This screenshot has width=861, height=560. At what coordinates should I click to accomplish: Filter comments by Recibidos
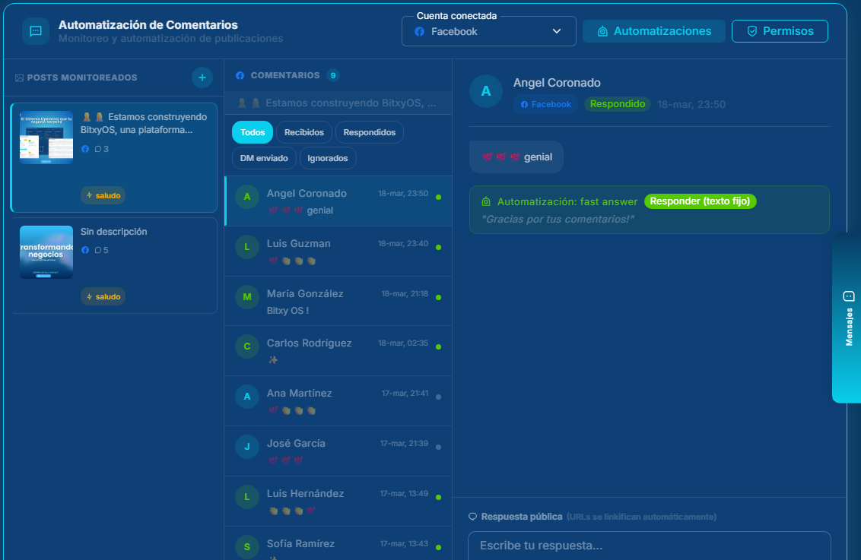click(303, 132)
